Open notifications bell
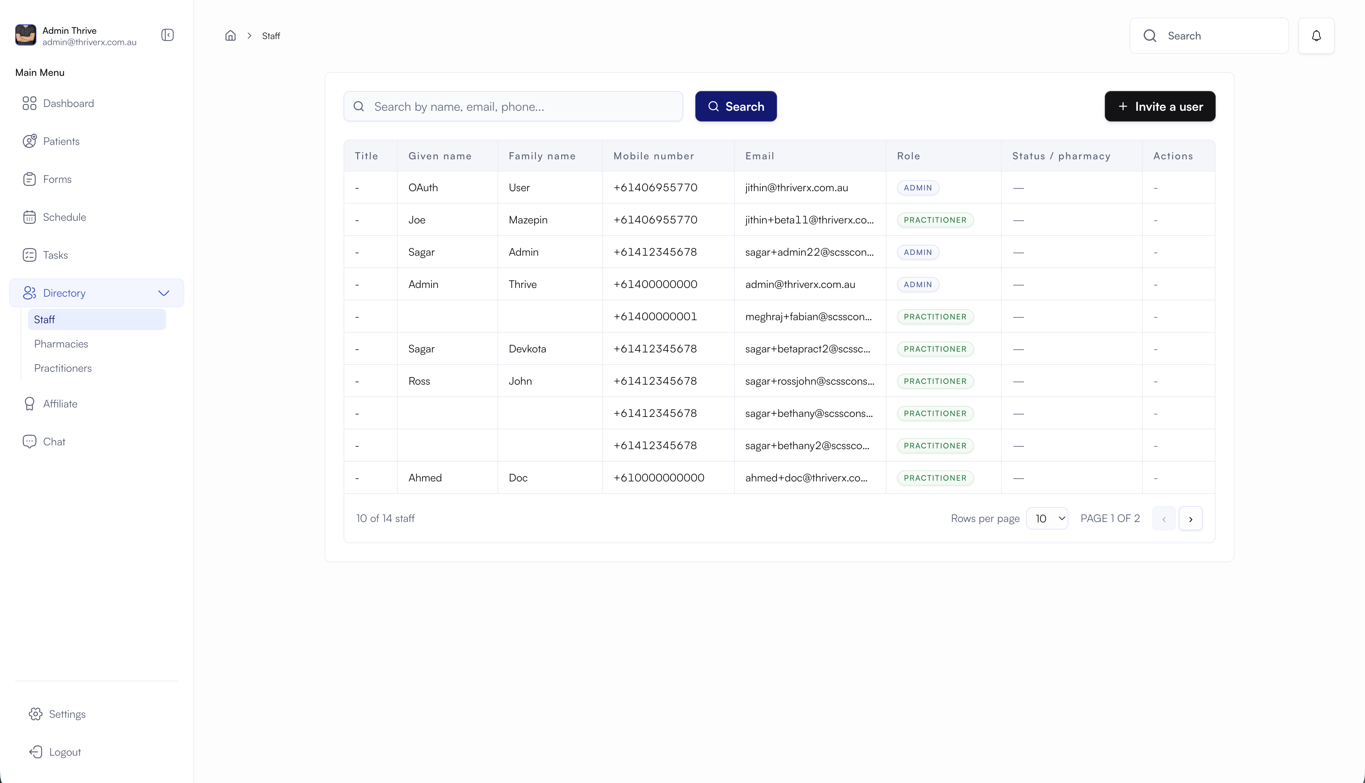 [x=1316, y=36]
